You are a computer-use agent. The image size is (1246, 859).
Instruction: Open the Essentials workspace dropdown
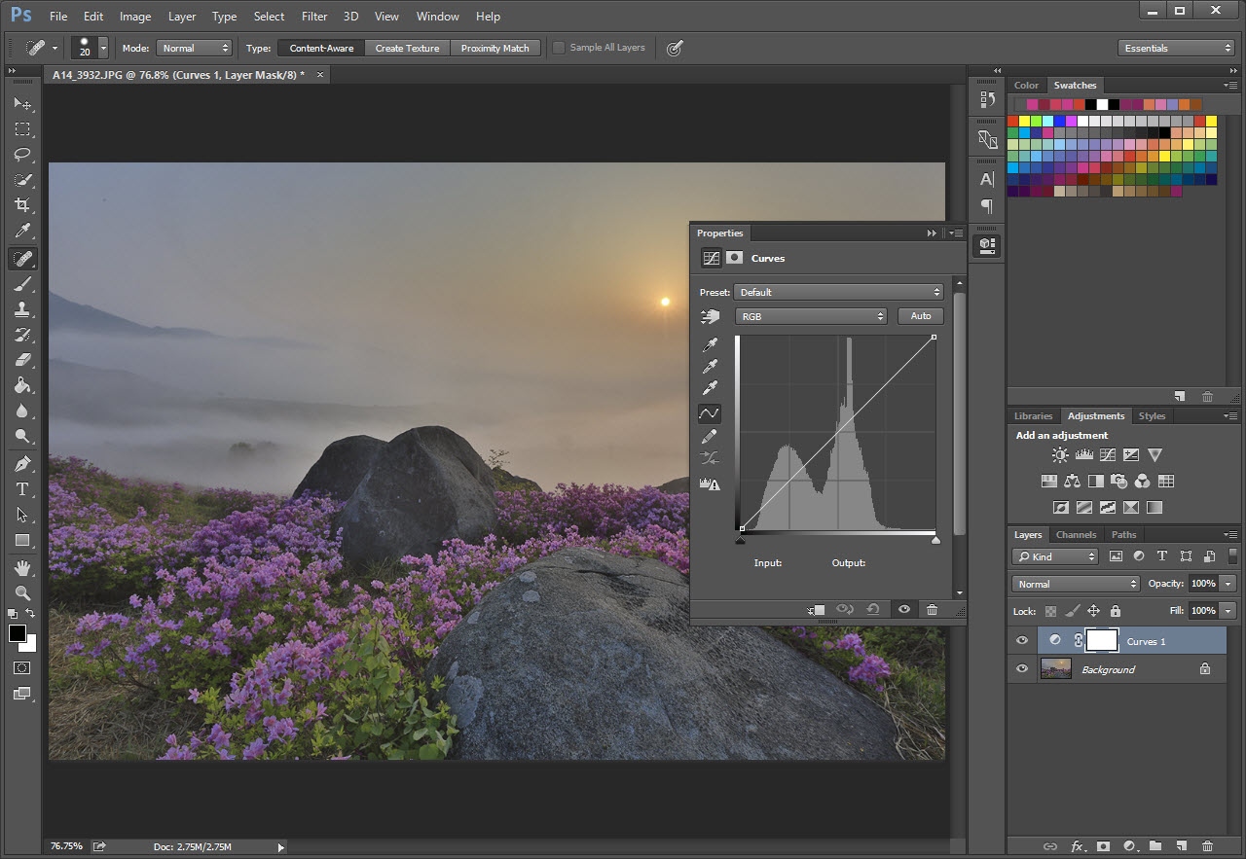coord(1176,48)
